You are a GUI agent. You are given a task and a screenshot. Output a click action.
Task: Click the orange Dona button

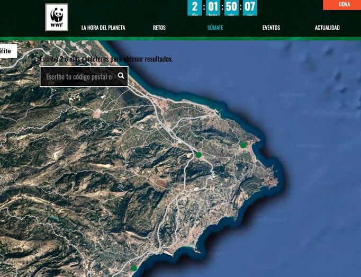point(342,5)
